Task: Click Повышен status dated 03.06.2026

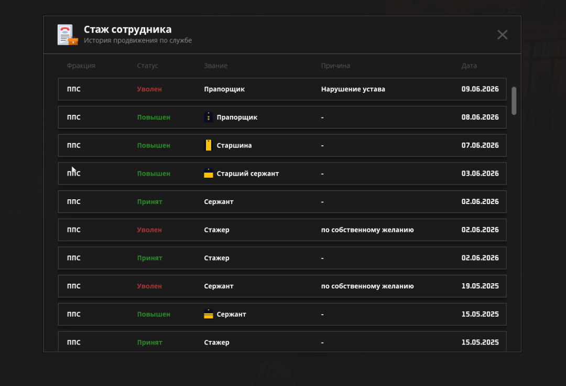Action: 154,174
